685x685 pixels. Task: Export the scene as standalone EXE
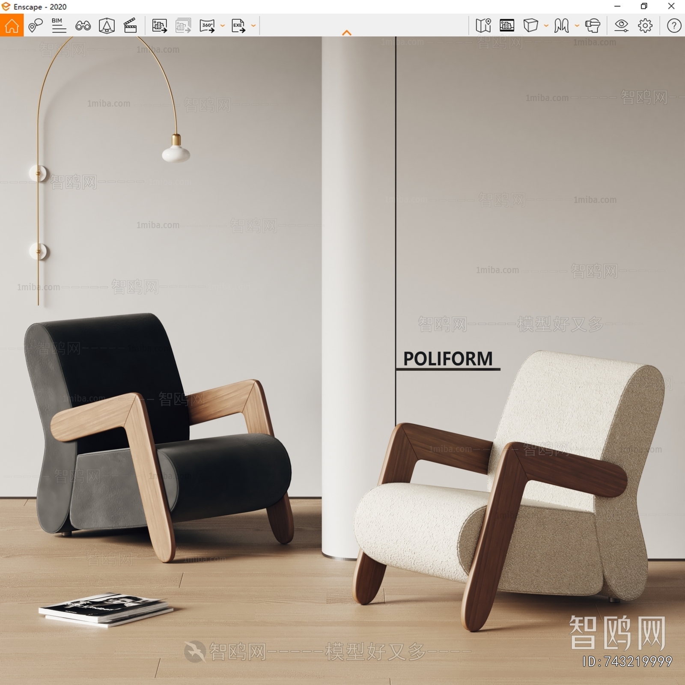(x=238, y=26)
